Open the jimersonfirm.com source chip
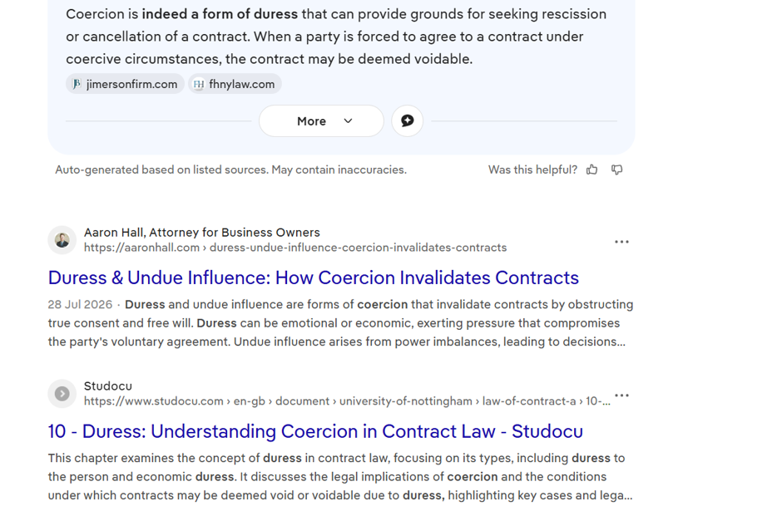 coord(125,84)
